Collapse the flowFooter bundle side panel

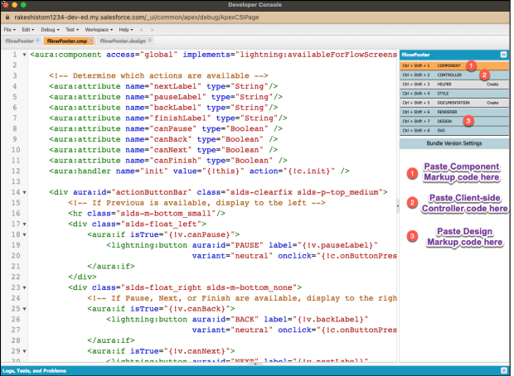point(503,54)
